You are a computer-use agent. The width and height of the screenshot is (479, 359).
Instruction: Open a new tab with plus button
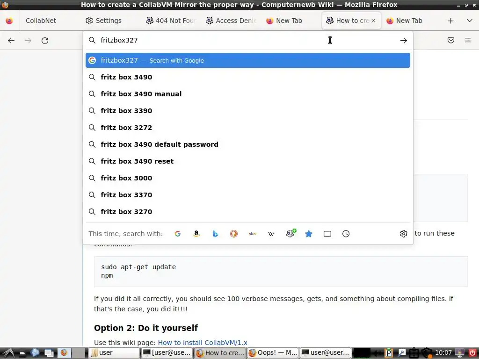(450, 21)
